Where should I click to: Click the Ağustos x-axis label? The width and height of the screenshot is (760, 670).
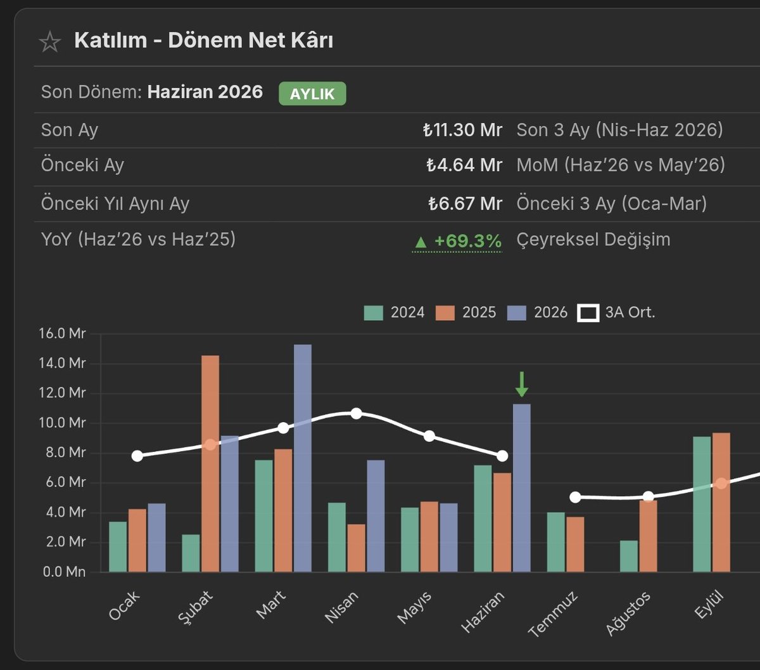[x=629, y=613]
